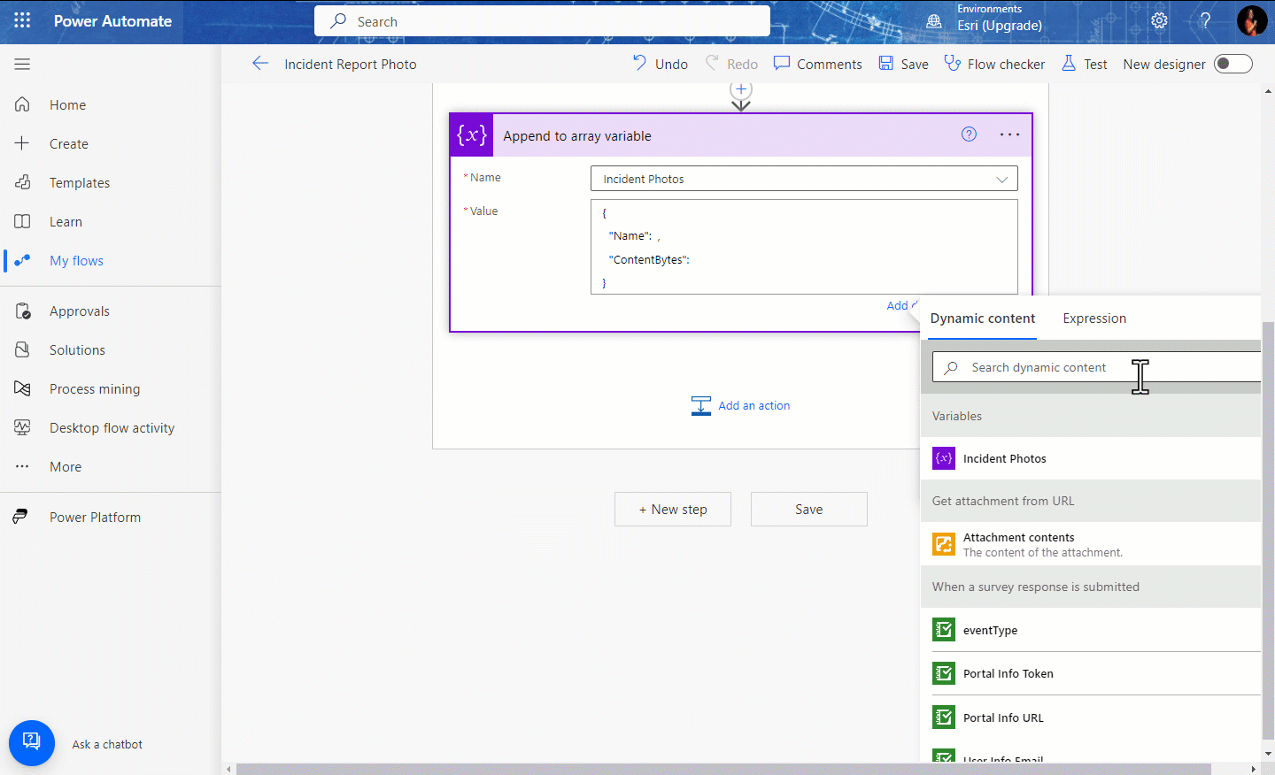Viewport: 1275px width, 775px height.
Task: Click the Incident Photos purple variable icon
Action: [944, 458]
